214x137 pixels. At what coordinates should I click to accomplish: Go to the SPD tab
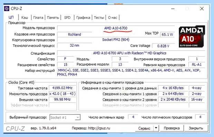[67, 18]
